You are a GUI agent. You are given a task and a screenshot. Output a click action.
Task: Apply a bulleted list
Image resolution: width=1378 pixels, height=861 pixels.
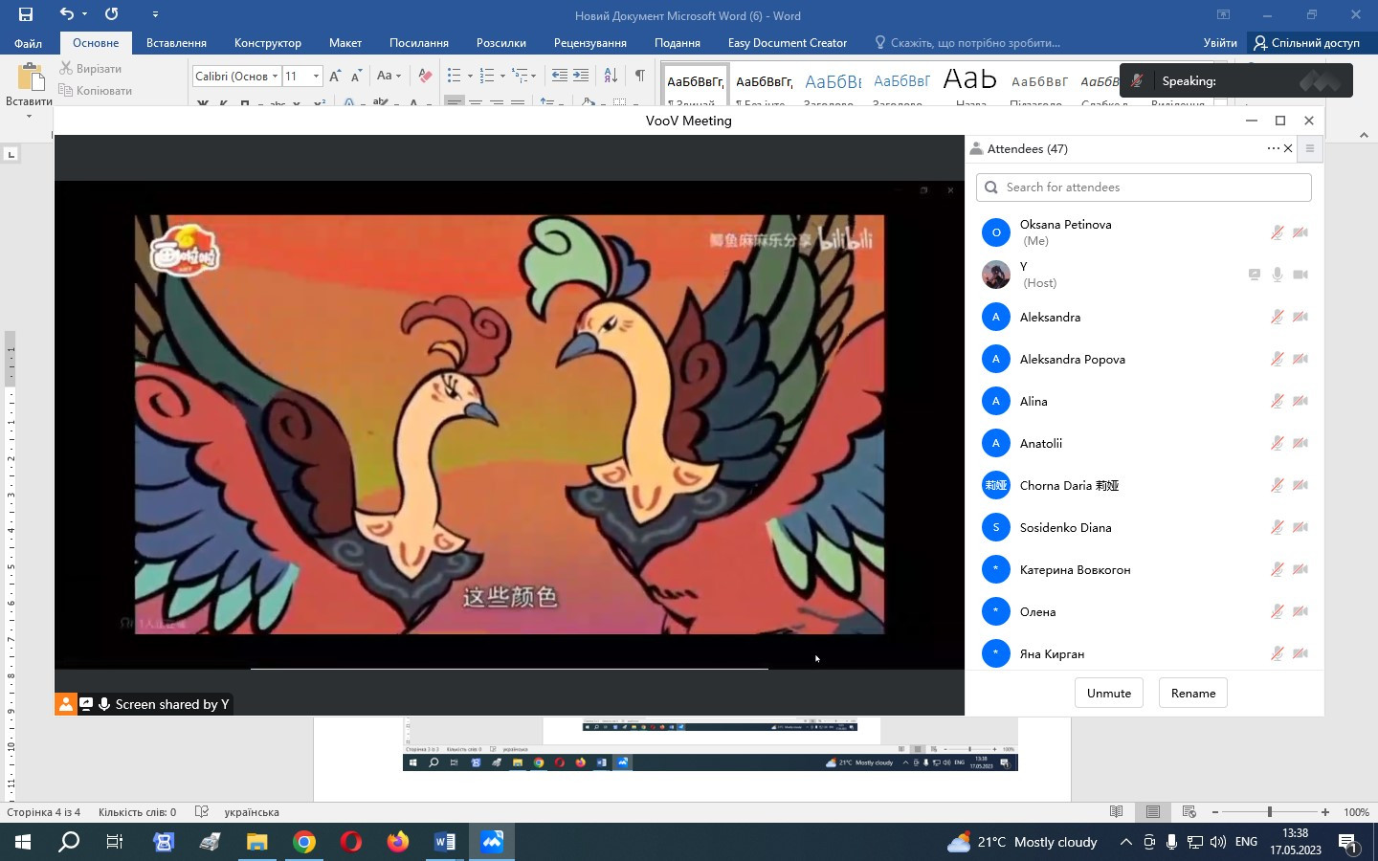point(454,76)
